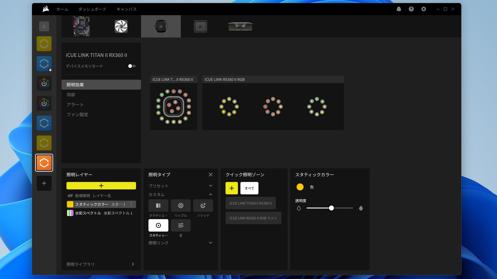Expand the sidebar with arrow button
Image resolution: width=497 pixels, height=279 pixels.
(44, 26)
